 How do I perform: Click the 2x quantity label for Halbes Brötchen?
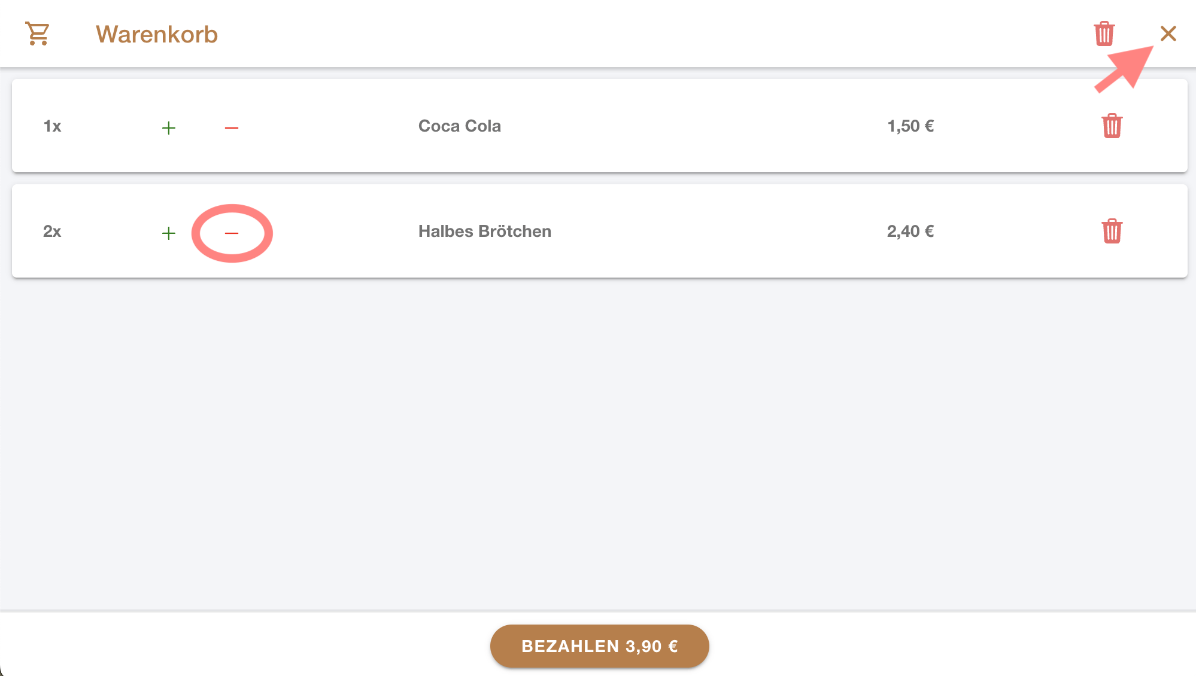pyautogui.click(x=52, y=232)
